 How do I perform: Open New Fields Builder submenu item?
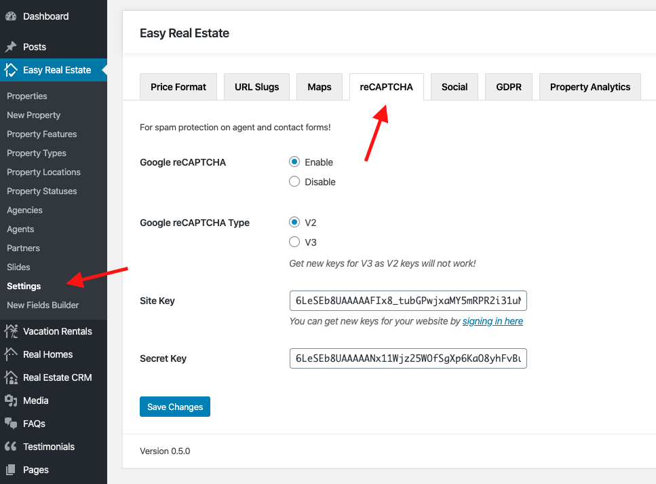coord(43,305)
